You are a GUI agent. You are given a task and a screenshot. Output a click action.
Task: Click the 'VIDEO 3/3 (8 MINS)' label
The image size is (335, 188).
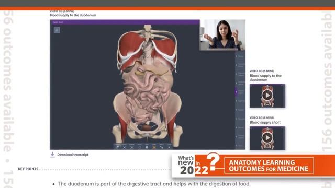coord(262,118)
